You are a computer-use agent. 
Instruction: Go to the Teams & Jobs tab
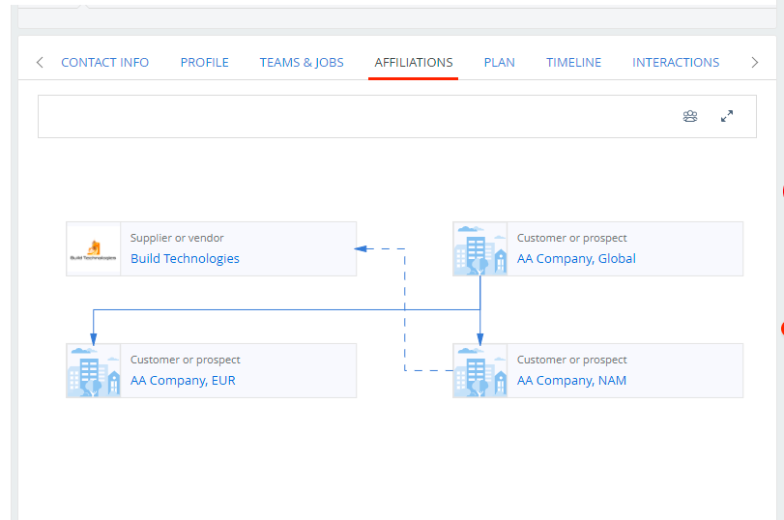click(x=302, y=63)
